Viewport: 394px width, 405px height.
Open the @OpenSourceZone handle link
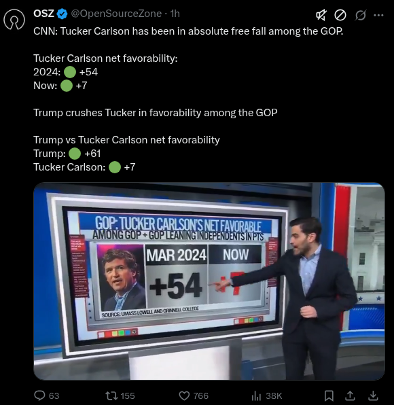coord(116,14)
